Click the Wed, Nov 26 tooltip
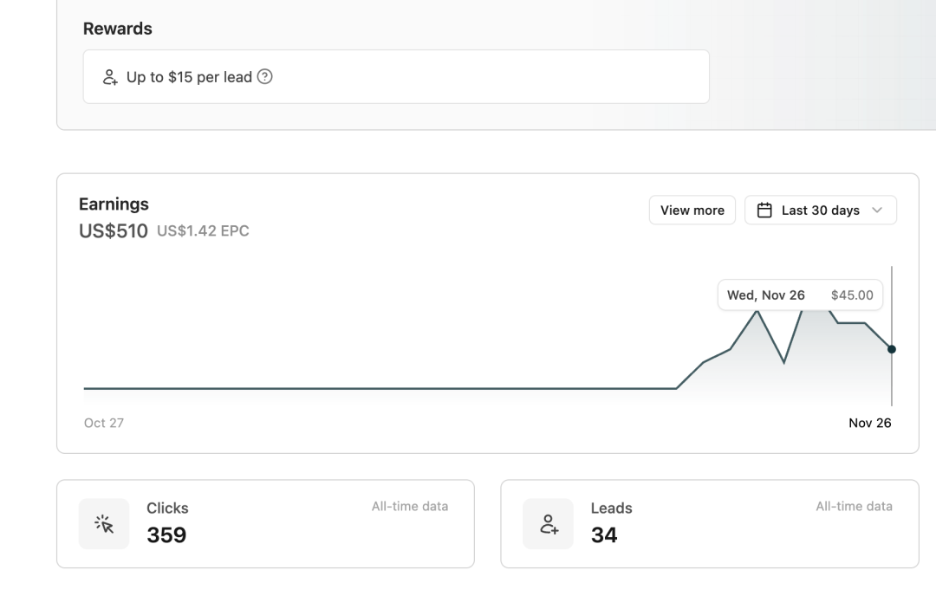Image resolution: width=936 pixels, height=596 pixels. tap(800, 295)
